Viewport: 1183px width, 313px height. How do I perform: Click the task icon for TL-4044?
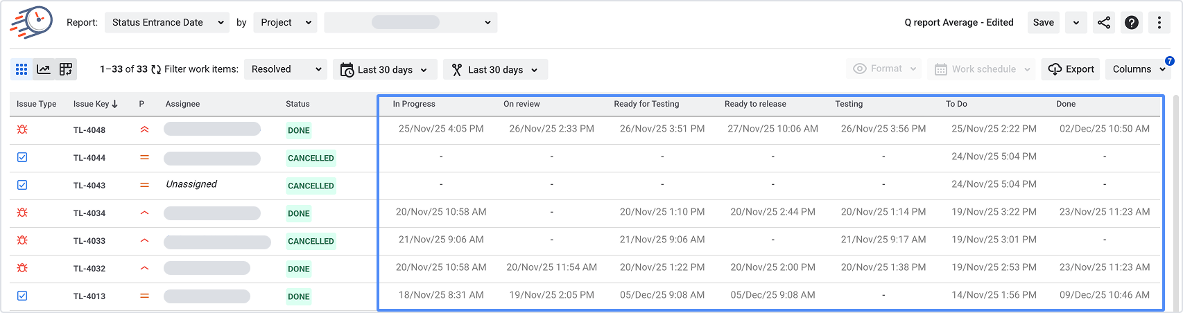tap(22, 157)
